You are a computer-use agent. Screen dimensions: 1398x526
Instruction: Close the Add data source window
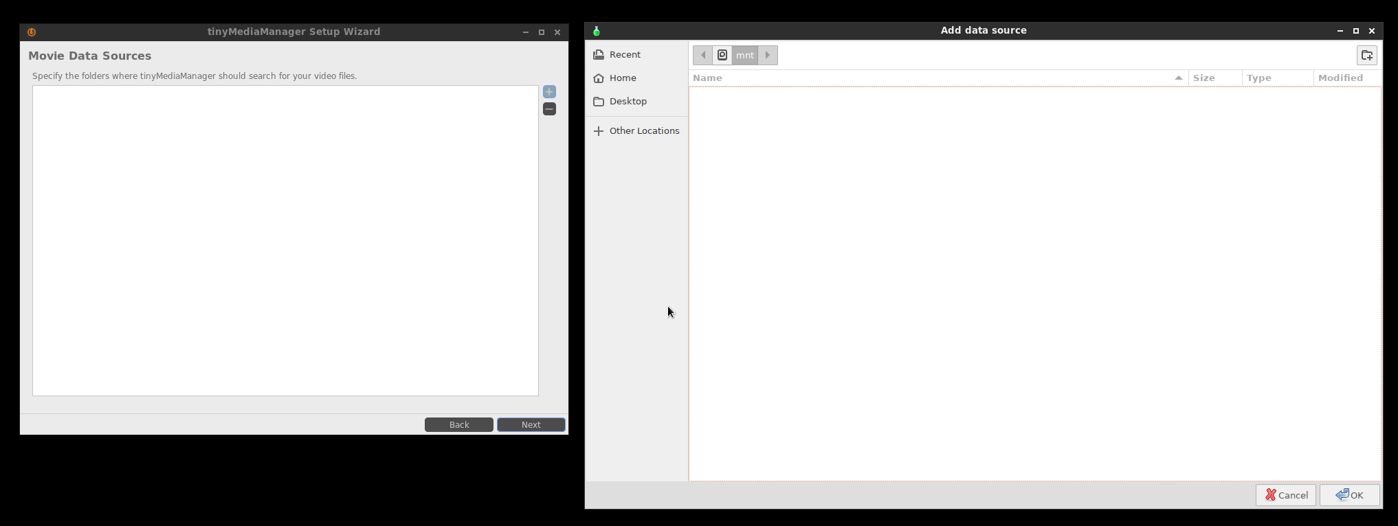tap(1372, 31)
